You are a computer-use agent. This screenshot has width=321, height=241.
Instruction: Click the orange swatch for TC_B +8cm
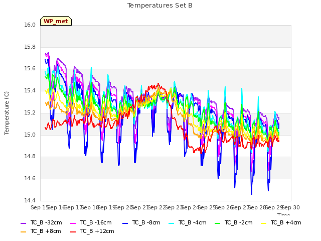click(x=24, y=232)
